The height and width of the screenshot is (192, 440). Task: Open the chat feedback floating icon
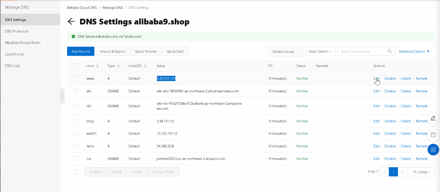tap(433, 135)
